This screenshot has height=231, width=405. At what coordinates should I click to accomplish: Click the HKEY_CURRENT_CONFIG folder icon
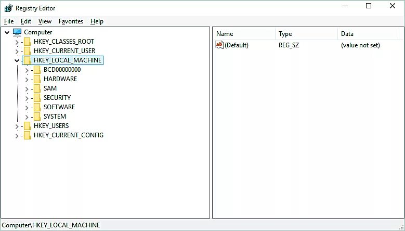[x=28, y=135]
